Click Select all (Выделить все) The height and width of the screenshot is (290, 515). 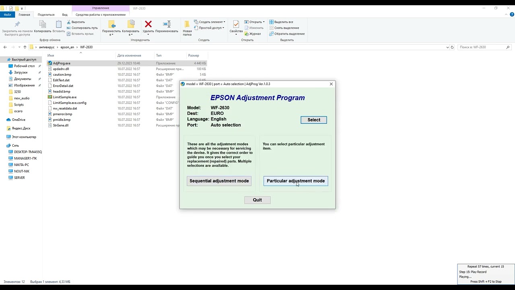point(281,22)
